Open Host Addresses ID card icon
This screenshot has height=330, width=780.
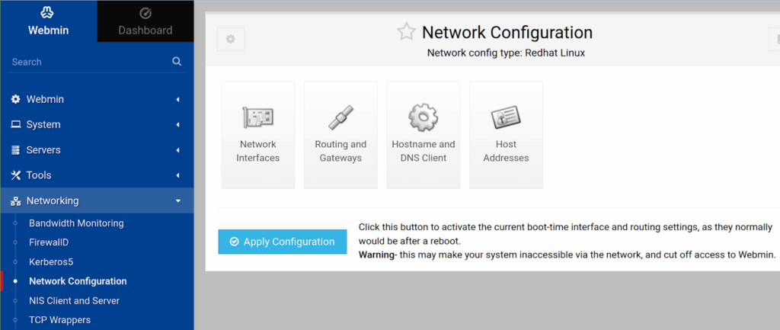[506, 118]
